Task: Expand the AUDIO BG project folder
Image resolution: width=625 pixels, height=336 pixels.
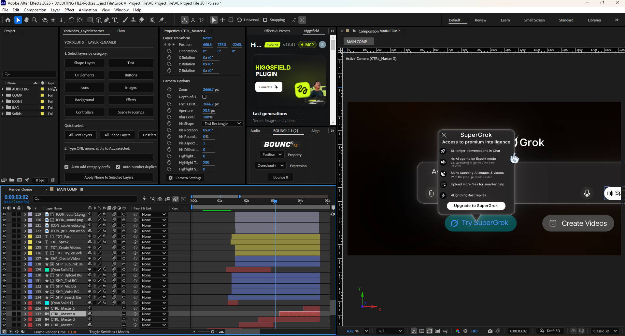Action: (3, 89)
